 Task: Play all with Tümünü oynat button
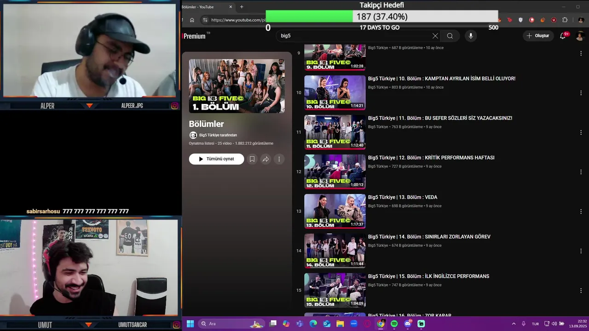(x=216, y=159)
